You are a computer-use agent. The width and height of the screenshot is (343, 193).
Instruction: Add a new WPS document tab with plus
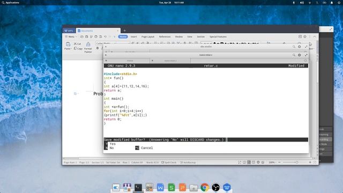124,31
